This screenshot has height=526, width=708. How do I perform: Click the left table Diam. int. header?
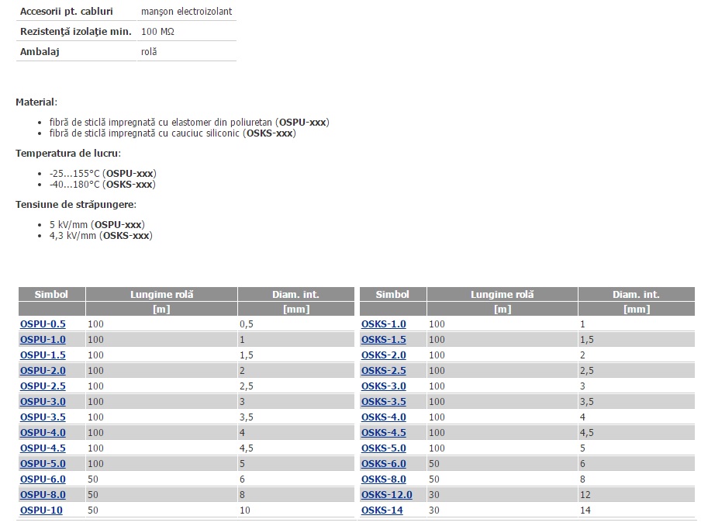[x=295, y=295]
